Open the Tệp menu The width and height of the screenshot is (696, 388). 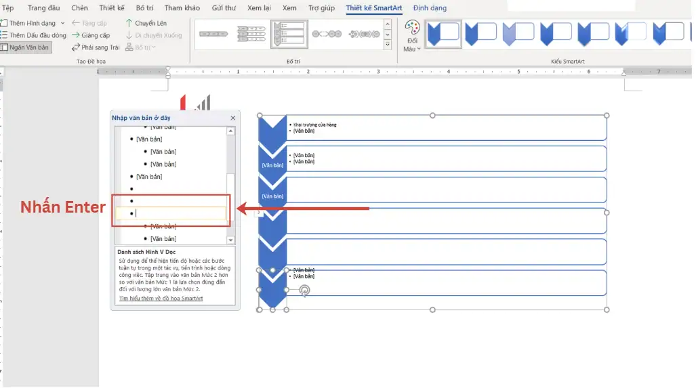(7, 8)
